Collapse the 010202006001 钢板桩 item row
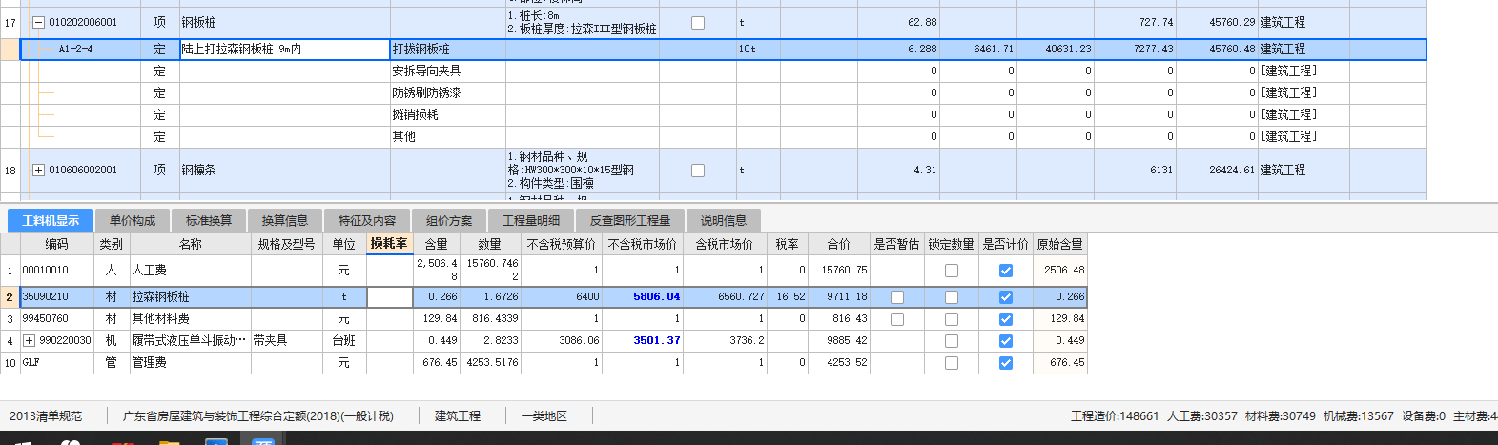1498x445 pixels. (x=39, y=22)
